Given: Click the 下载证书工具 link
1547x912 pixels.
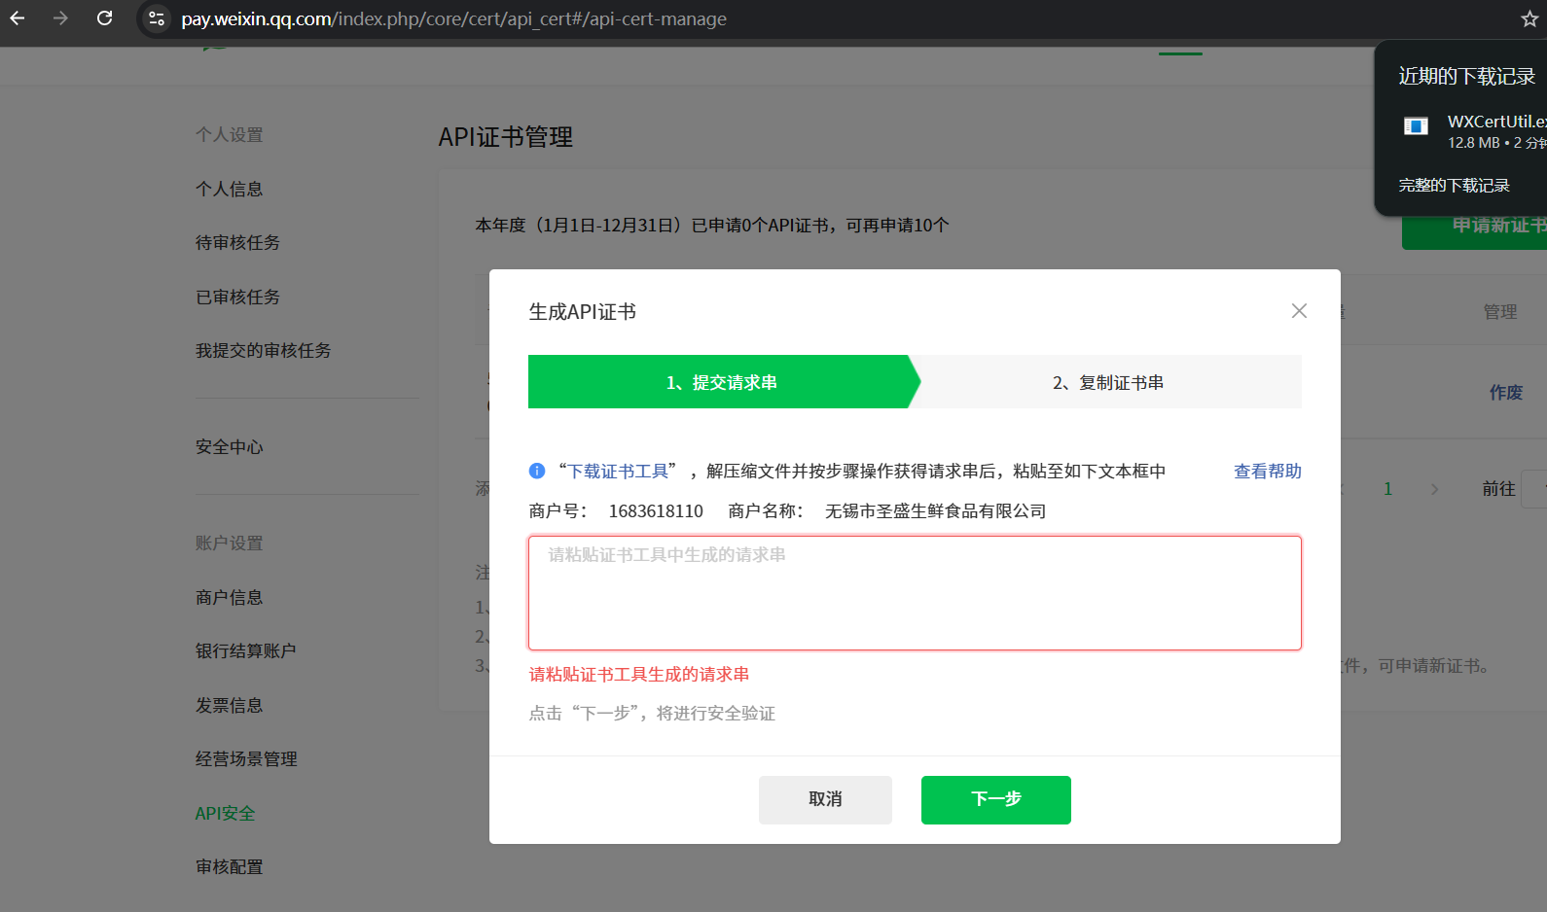Looking at the screenshot, I should [x=618, y=472].
